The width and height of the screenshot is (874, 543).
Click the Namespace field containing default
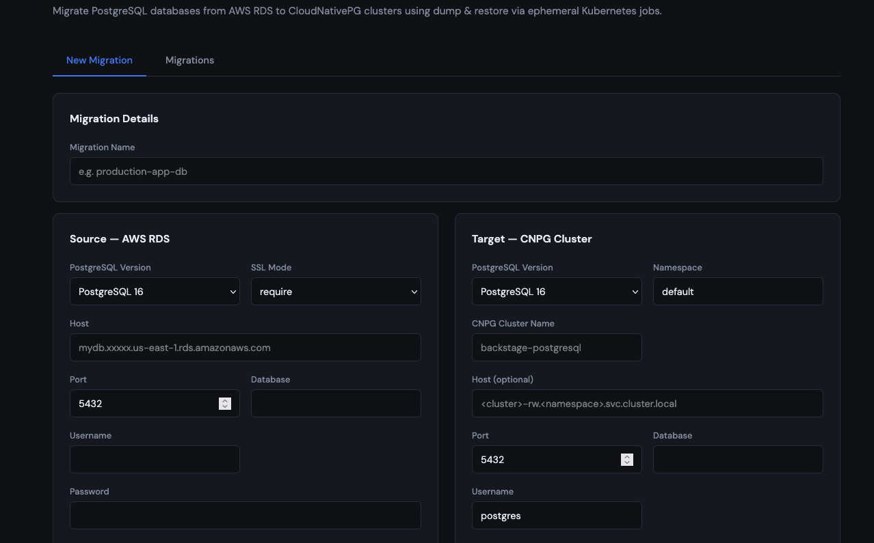pyautogui.click(x=738, y=292)
